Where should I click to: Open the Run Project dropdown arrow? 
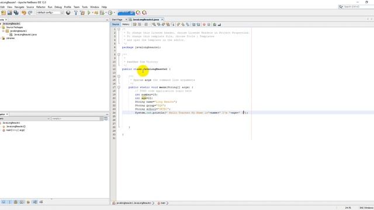pyautogui.click(x=92, y=13)
